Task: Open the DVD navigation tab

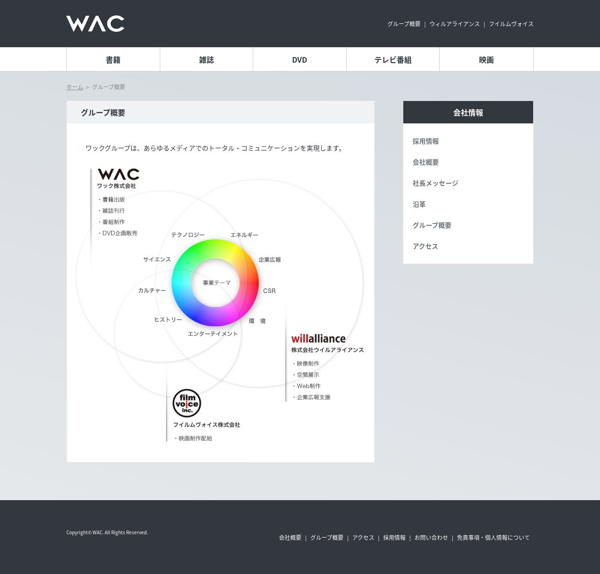Action: tap(300, 59)
